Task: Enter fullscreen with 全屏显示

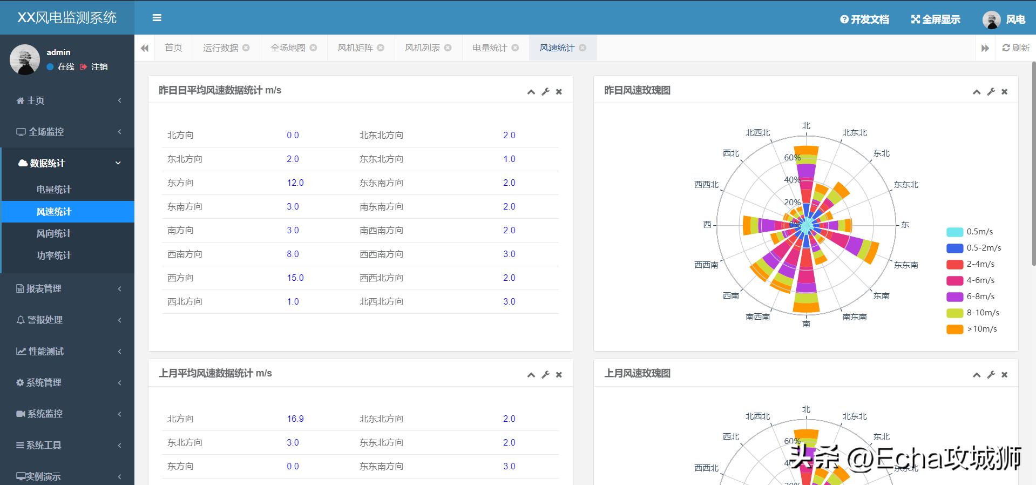Action: (936, 19)
